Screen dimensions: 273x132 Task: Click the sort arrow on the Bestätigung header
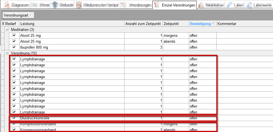click(x=214, y=24)
